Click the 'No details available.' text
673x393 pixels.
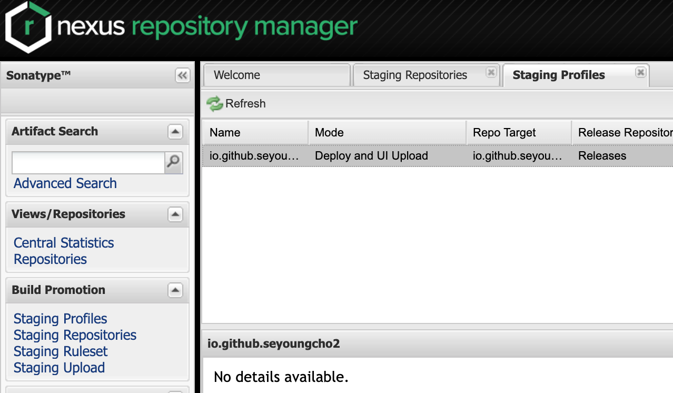coord(281,377)
